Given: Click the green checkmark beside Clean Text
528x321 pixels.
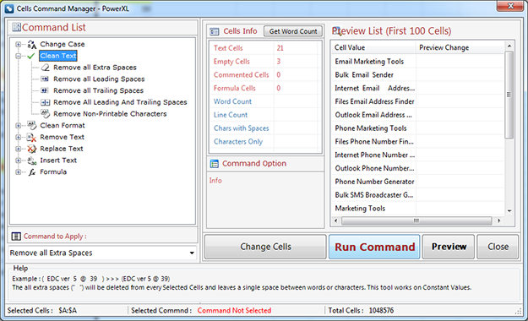Looking at the screenshot, I should tap(31, 56).
